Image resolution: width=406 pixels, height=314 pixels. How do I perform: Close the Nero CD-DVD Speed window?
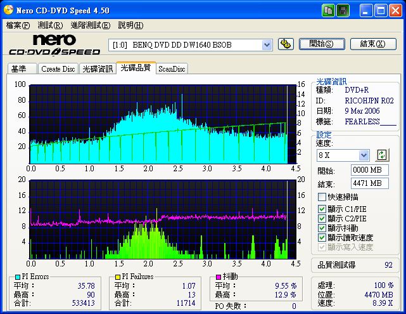(396, 11)
